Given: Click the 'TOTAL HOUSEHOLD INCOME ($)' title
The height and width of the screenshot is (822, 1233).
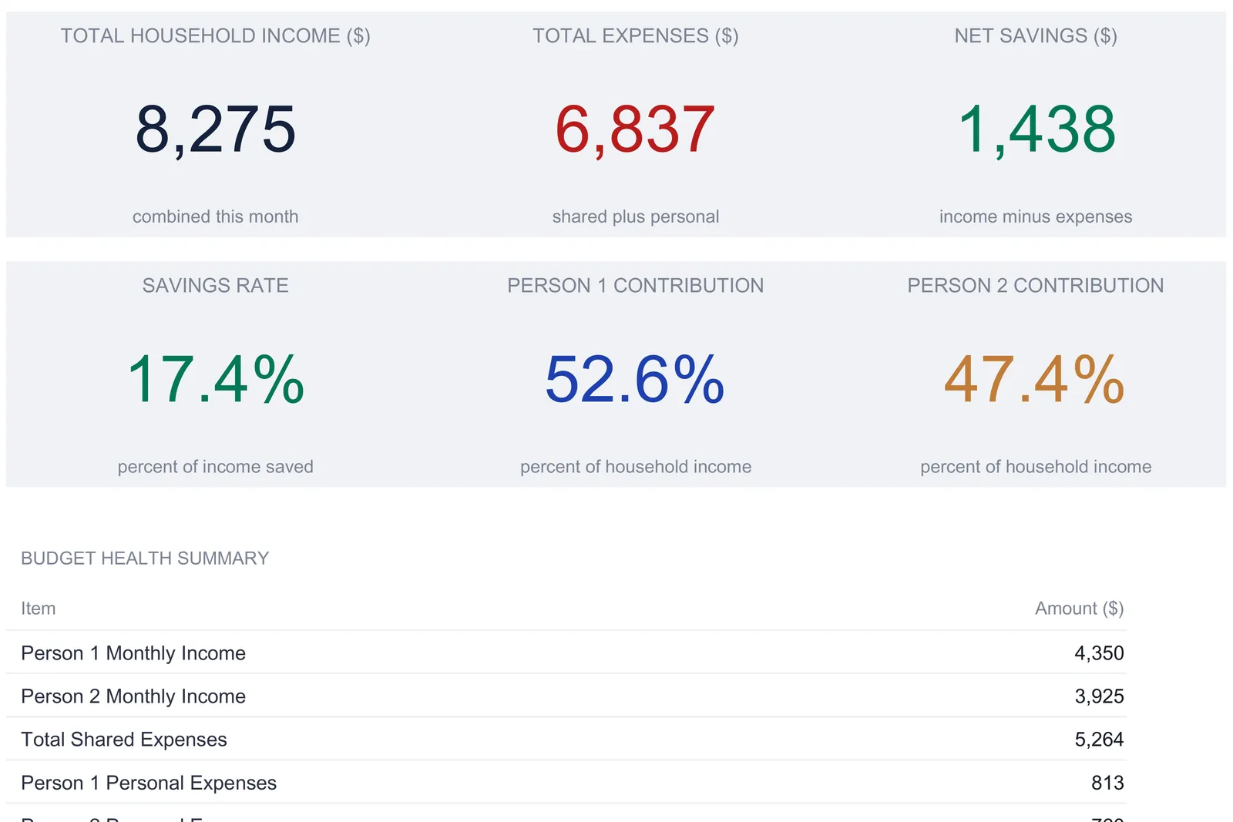Looking at the screenshot, I should click(216, 36).
